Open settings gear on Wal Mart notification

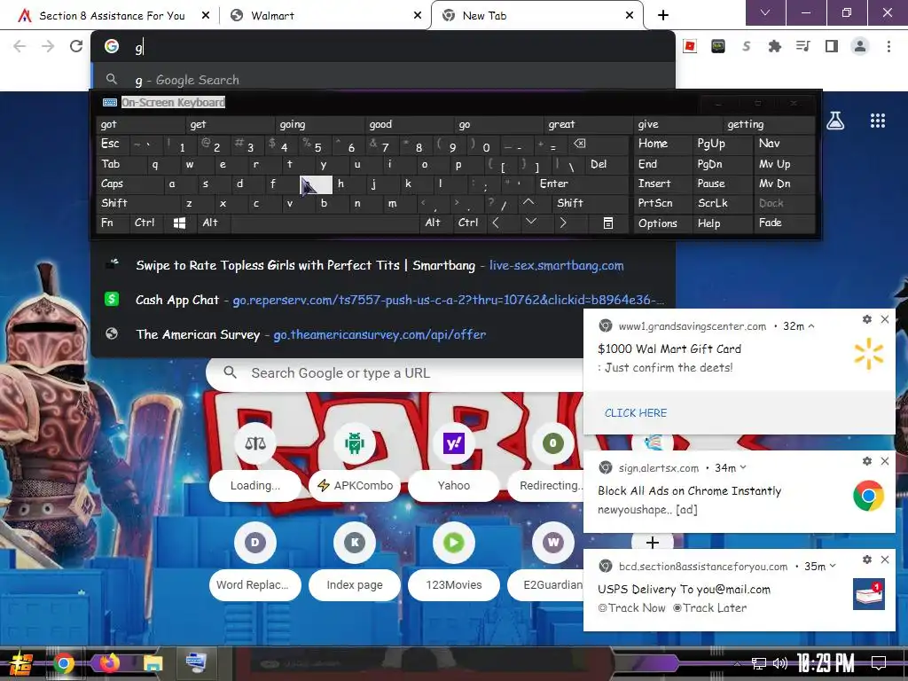pyautogui.click(x=867, y=319)
